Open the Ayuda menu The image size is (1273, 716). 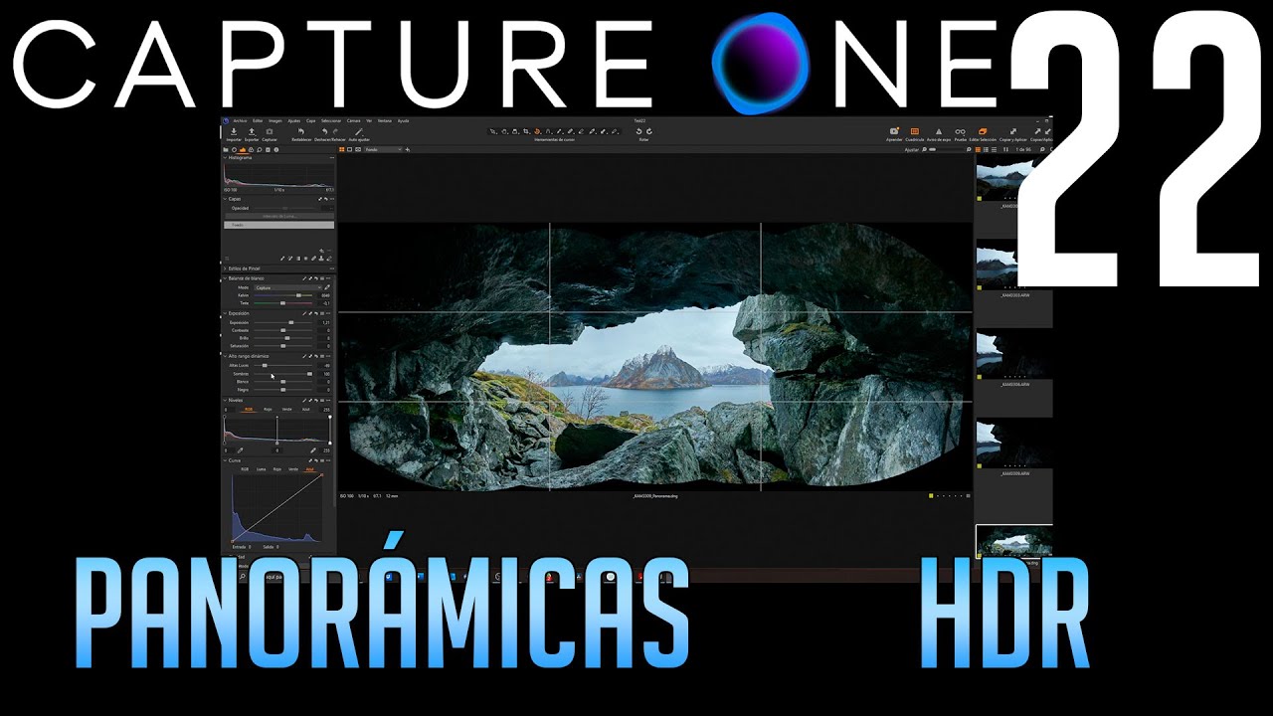point(403,120)
